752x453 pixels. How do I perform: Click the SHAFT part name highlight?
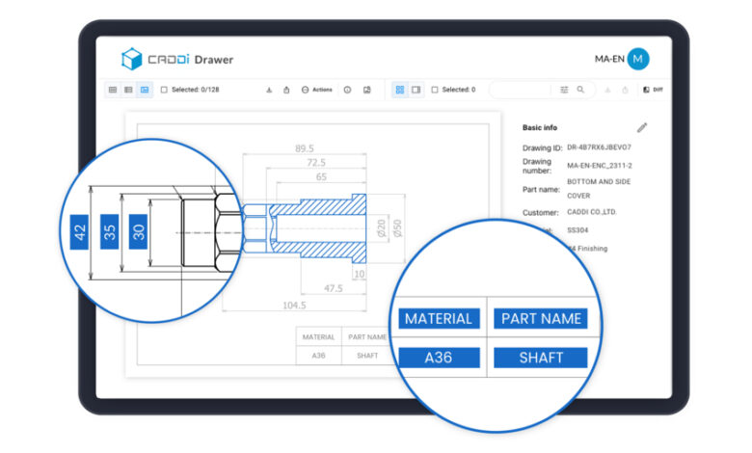coord(541,358)
